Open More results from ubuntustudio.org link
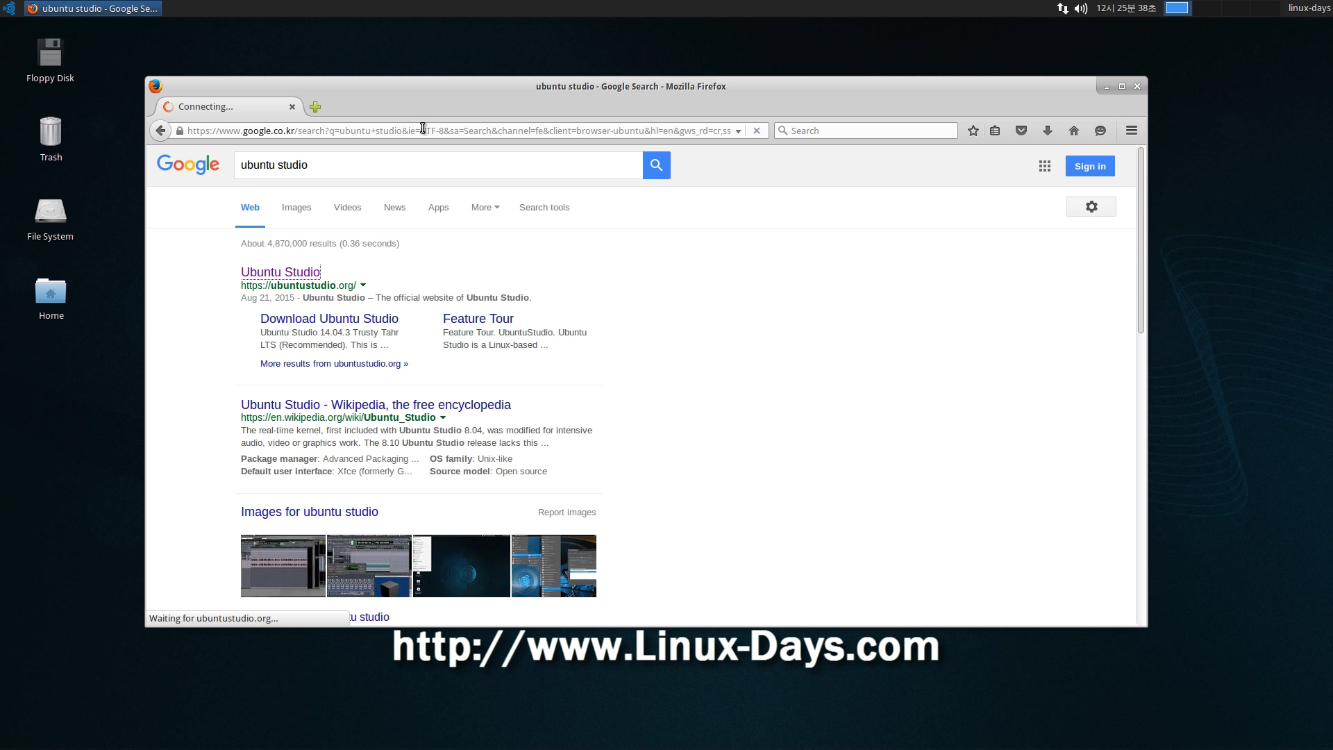The image size is (1333, 750). coord(334,364)
